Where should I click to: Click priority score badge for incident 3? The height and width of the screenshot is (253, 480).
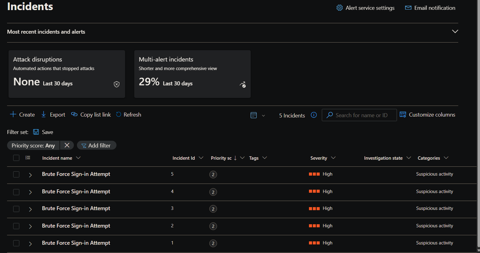coord(213,209)
